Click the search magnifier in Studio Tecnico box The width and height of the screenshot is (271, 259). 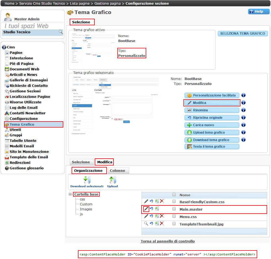point(61,32)
